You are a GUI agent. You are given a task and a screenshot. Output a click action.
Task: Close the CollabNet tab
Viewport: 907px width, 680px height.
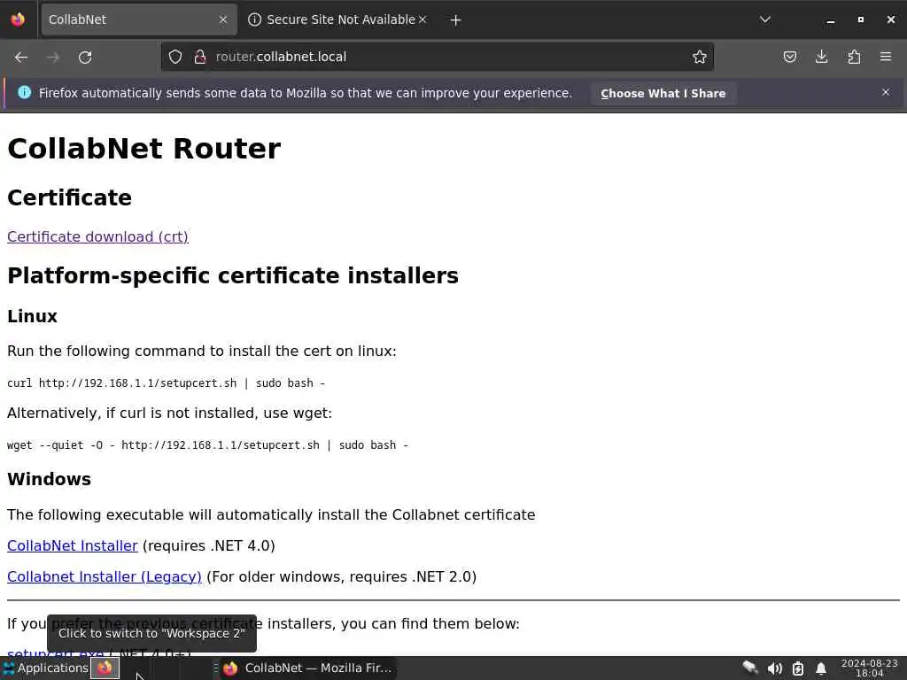pos(223,19)
